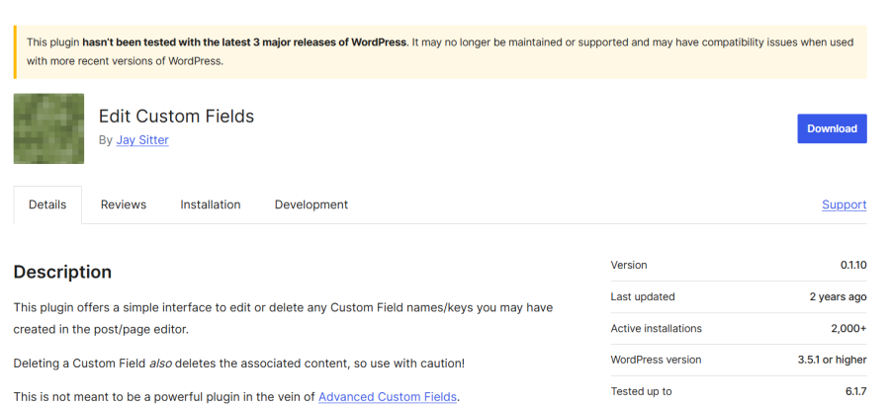The width and height of the screenshot is (890, 405).
Task: Click the bold untested-plugin warning text
Action: 244,42
